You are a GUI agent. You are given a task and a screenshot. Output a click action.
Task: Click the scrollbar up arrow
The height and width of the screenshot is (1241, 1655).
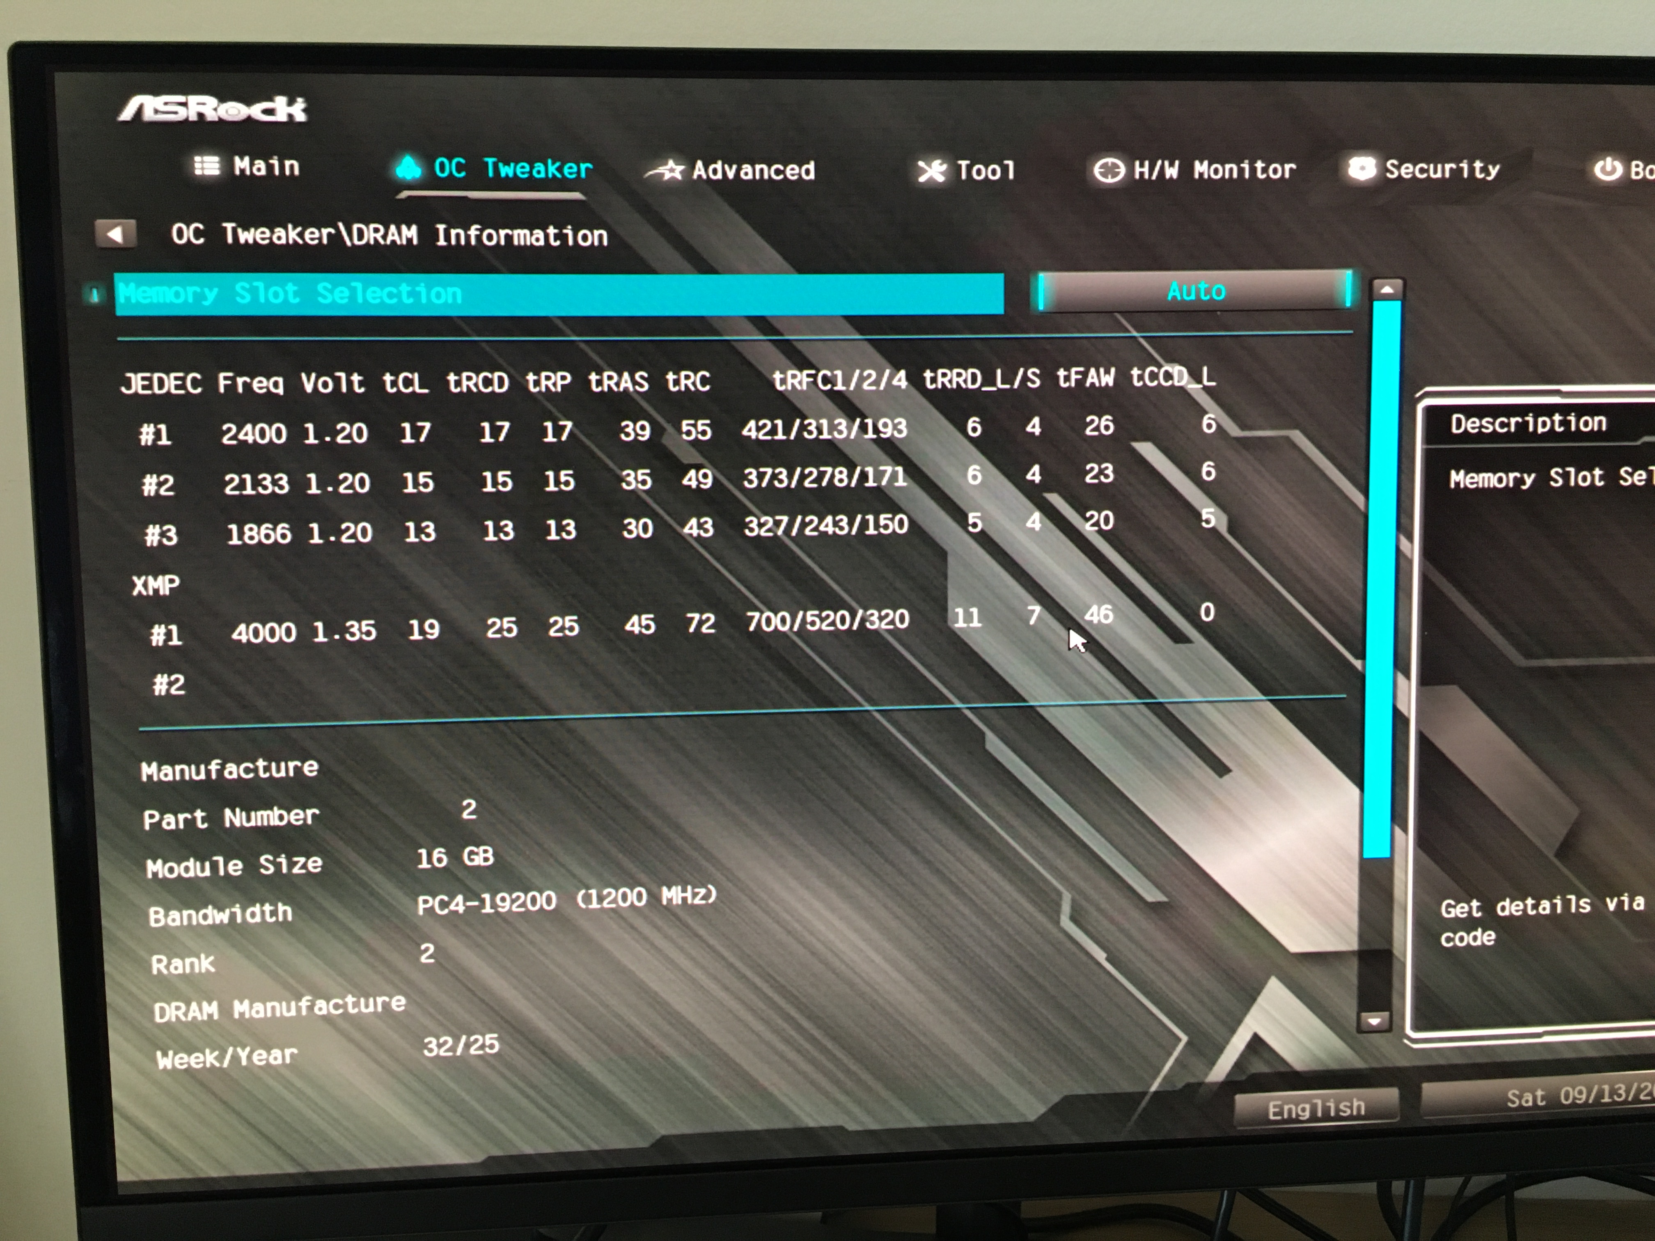click(1387, 289)
